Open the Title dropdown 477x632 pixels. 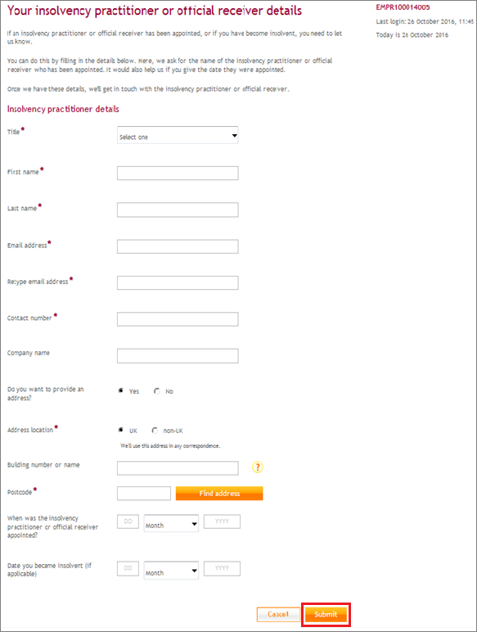point(178,135)
